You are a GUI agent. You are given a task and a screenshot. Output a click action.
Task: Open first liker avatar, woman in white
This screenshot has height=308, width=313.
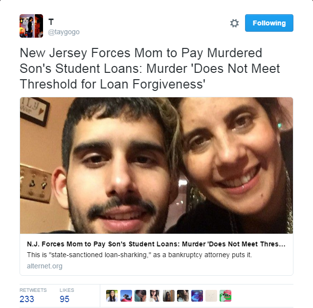(112, 296)
